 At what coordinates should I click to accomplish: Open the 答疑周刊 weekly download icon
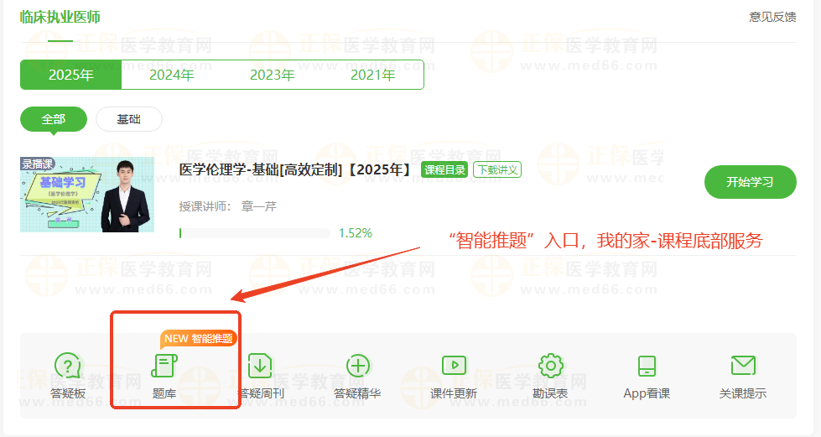point(260,366)
